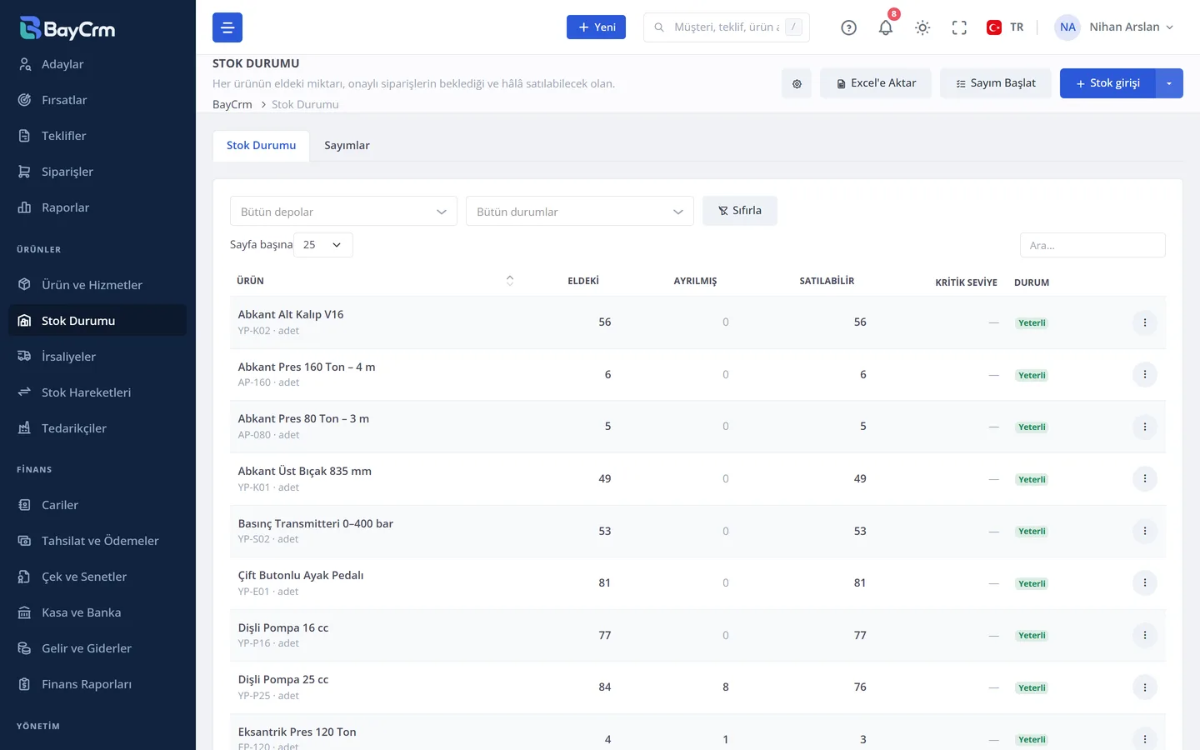Focus the table Ara search box

(x=1092, y=245)
